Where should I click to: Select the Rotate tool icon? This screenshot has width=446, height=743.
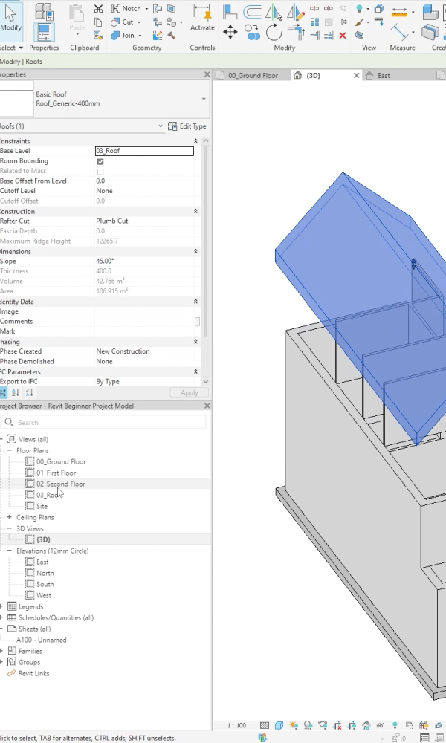274,32
